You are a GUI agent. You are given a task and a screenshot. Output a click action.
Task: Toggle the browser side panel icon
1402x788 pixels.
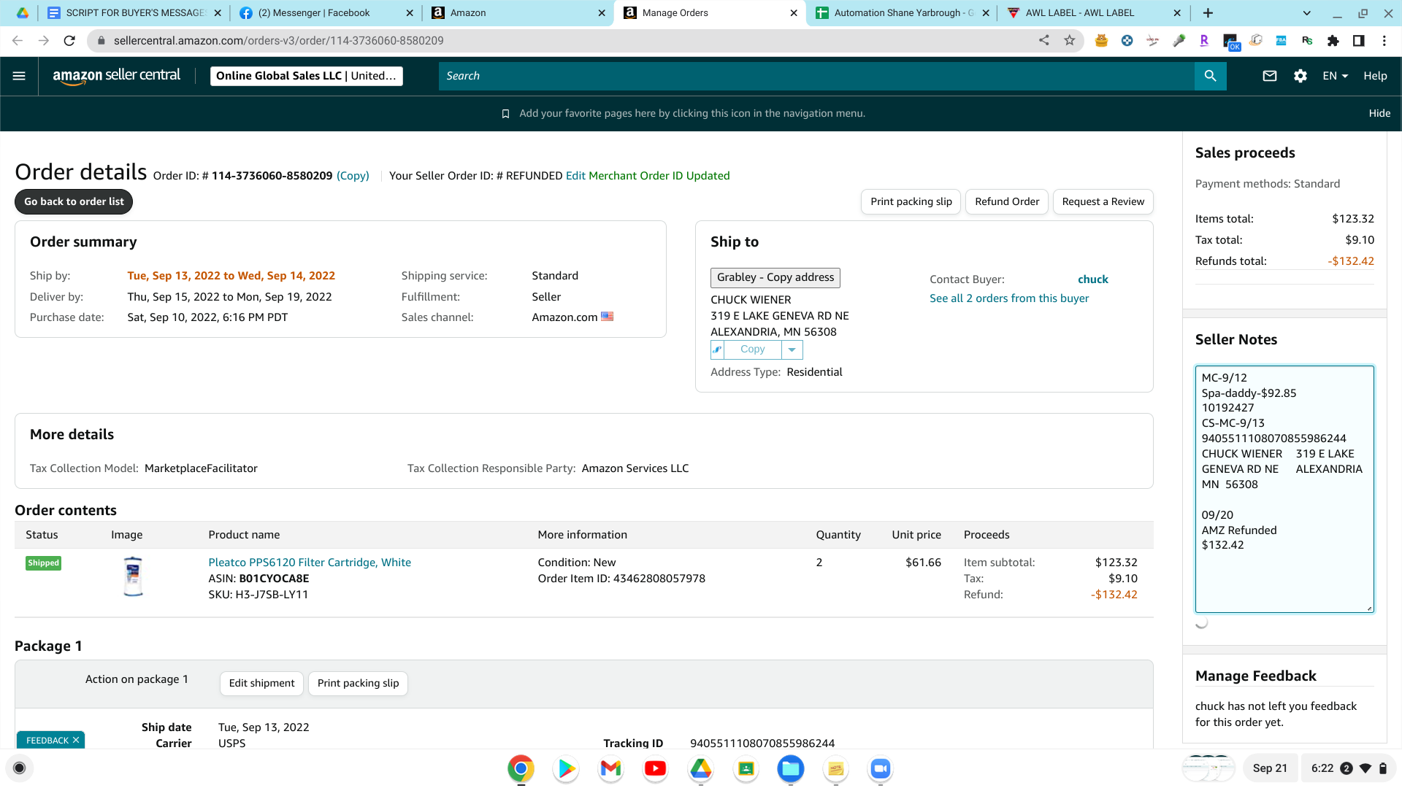point(1358,41)
